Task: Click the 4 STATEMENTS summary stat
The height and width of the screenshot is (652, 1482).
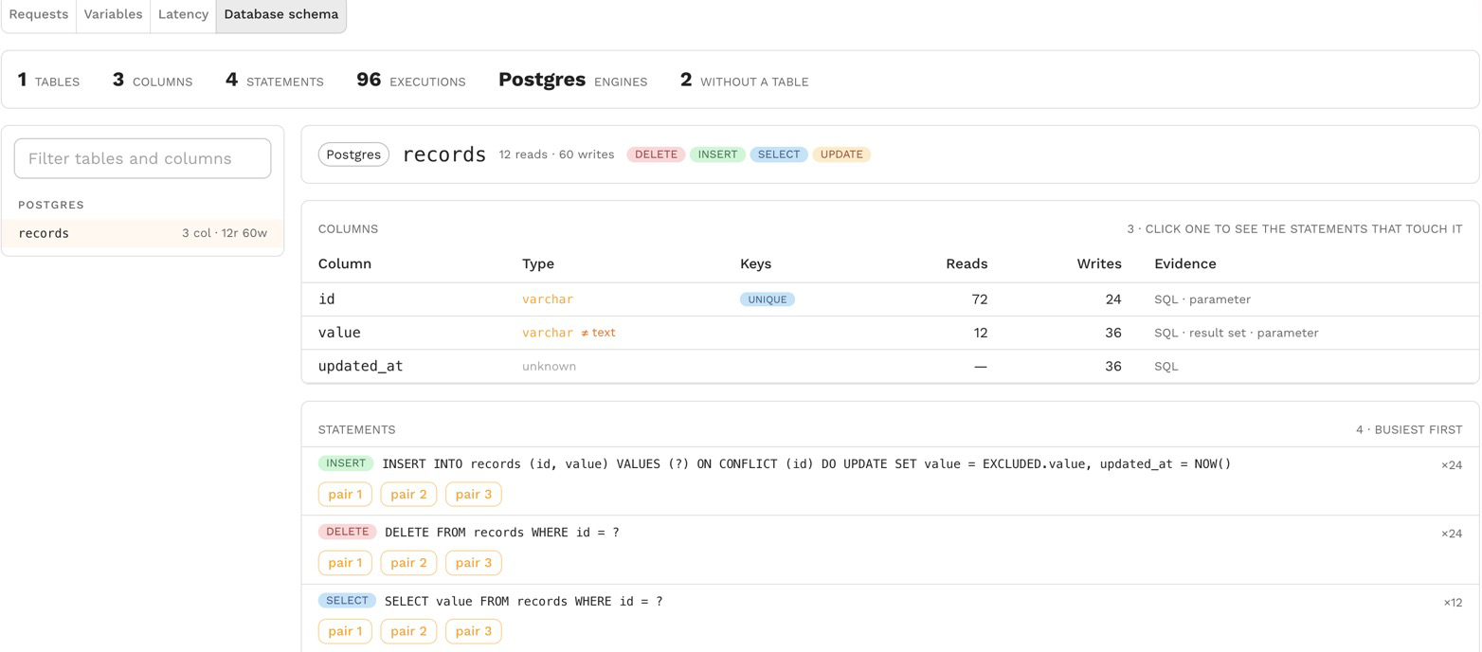Action: [x=274, y=81]
